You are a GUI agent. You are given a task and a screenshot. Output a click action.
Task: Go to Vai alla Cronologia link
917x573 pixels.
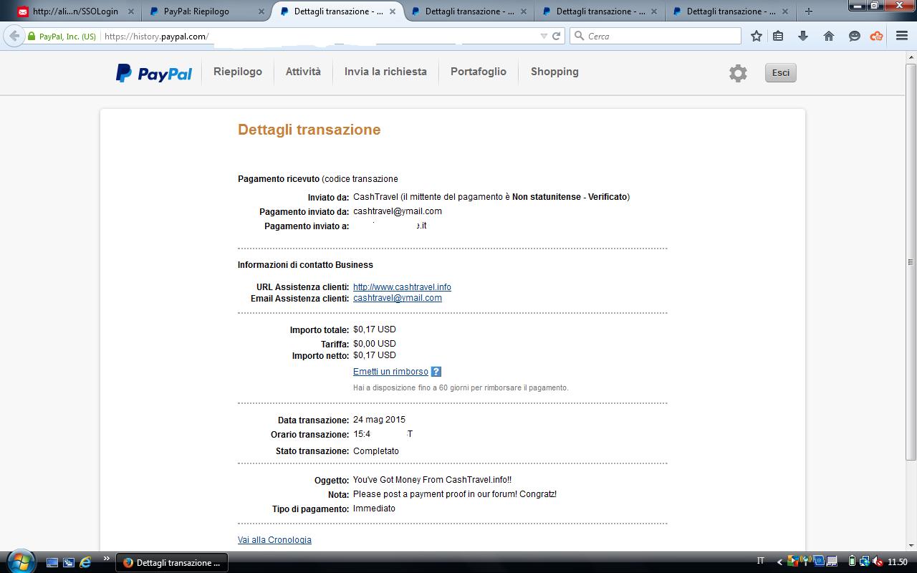click(274, 540)
